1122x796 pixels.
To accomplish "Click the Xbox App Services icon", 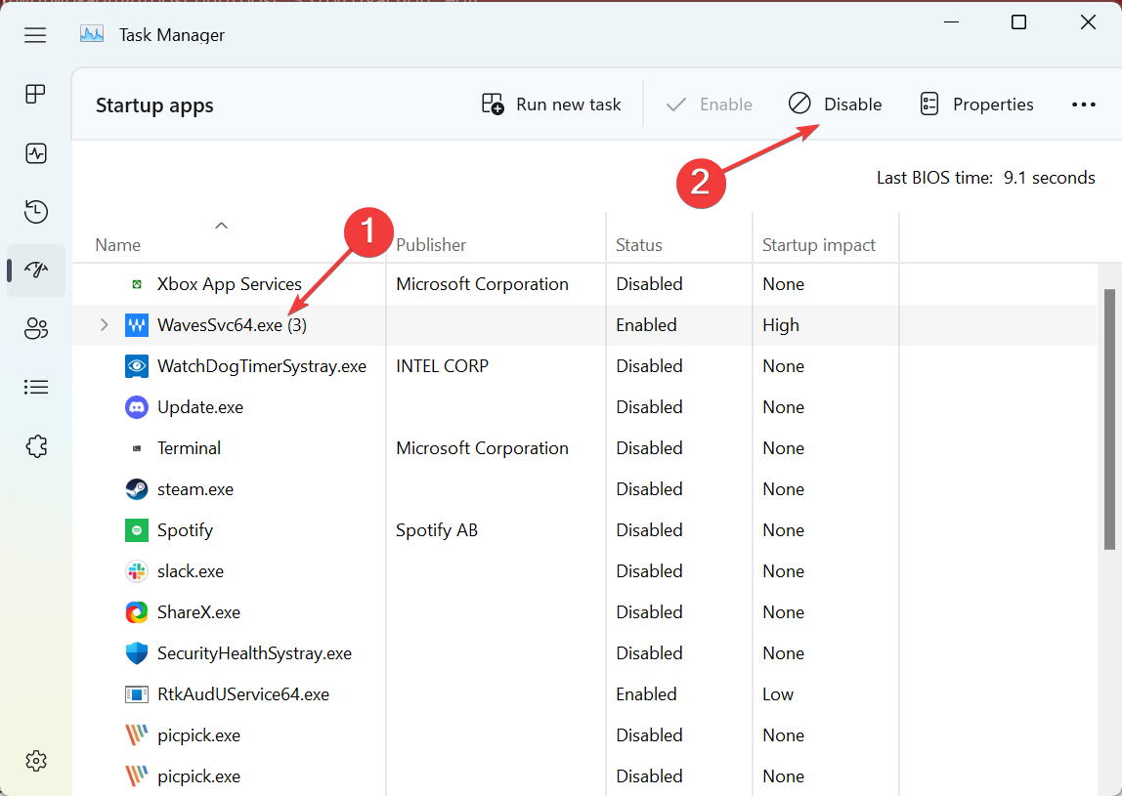I will click(137, 284).
